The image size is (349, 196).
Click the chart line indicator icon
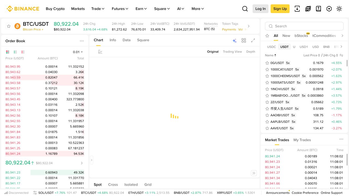click(100, 52)
